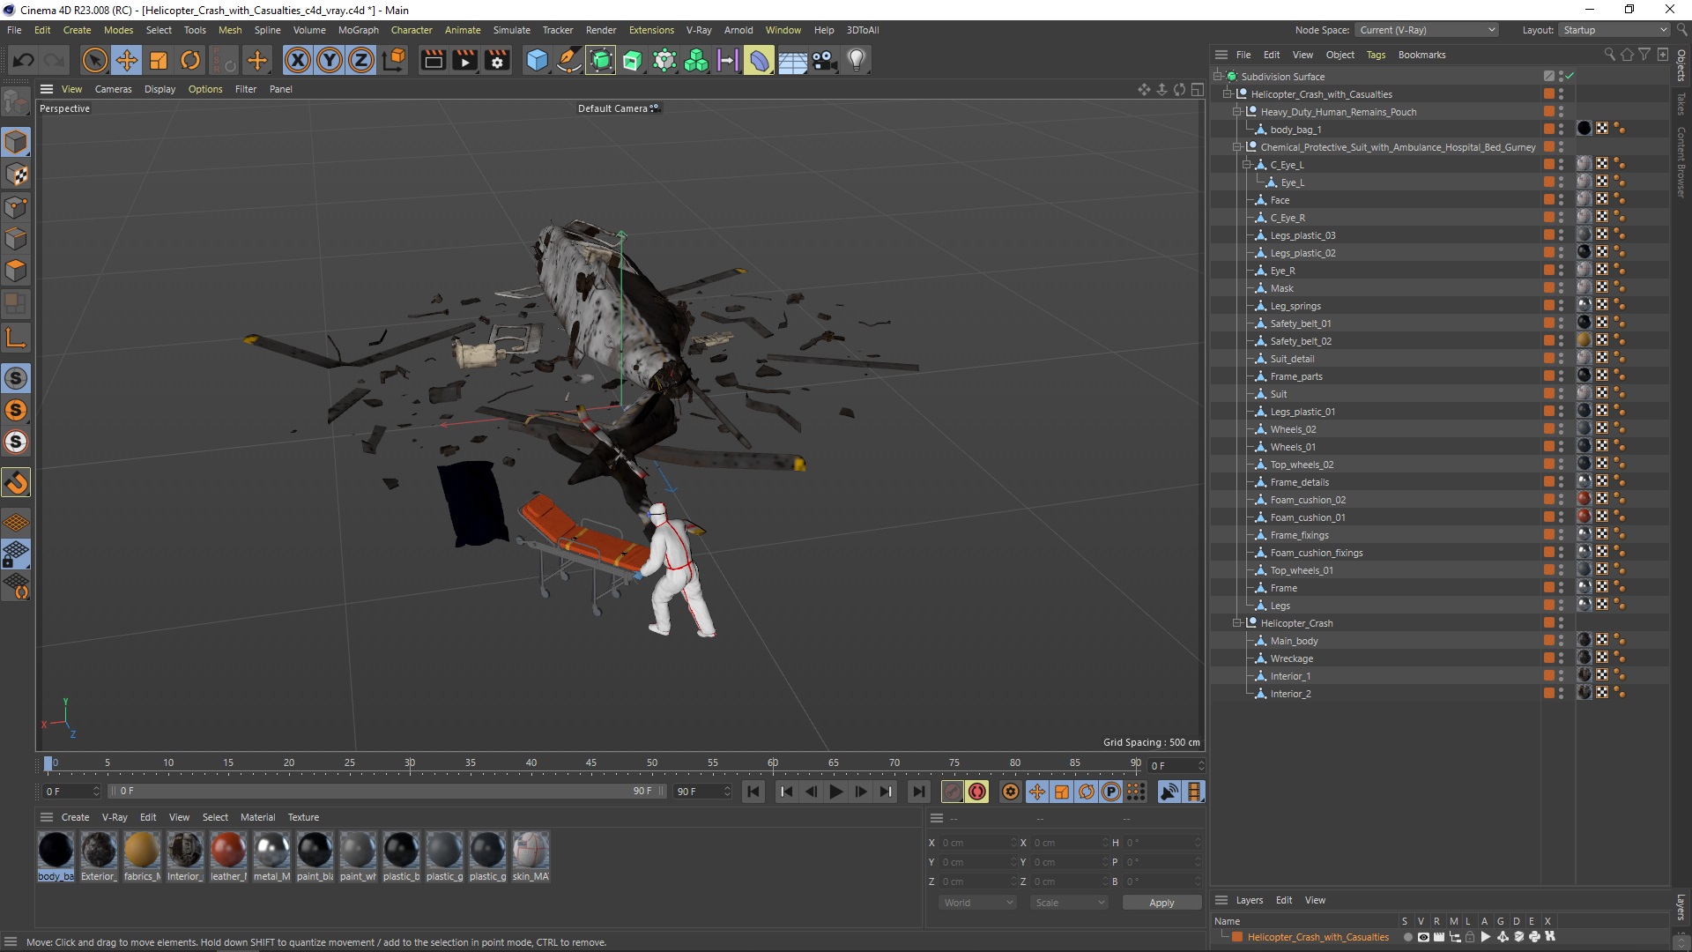Open viewport View menu

(71, 89)
